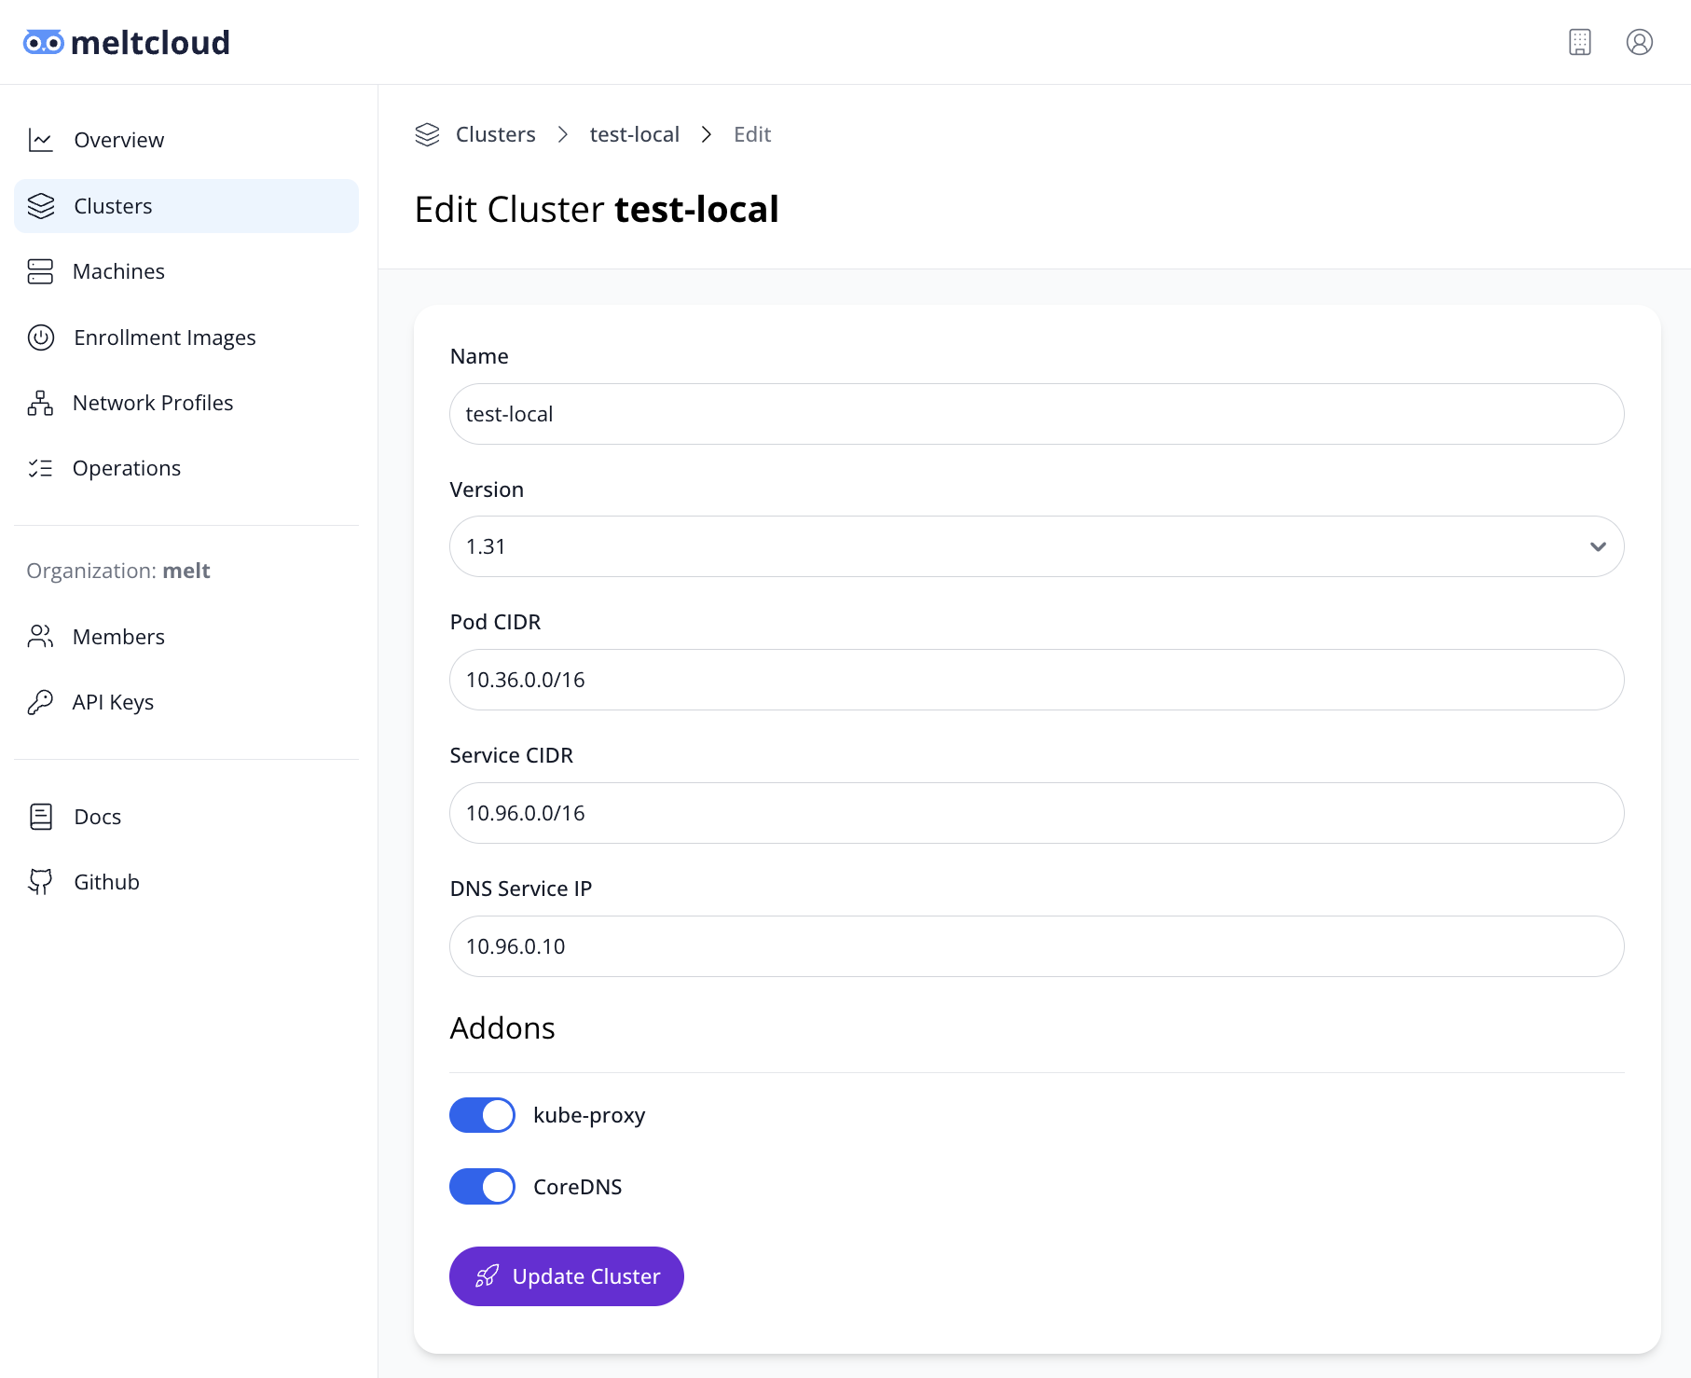Open Enrollment Images power icon
Image resolution: width=1691 pixels, height=1378 pixels.
41,337
